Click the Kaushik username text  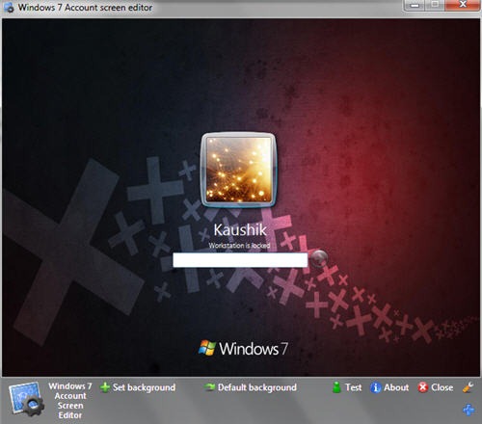[x=240, y=230]
